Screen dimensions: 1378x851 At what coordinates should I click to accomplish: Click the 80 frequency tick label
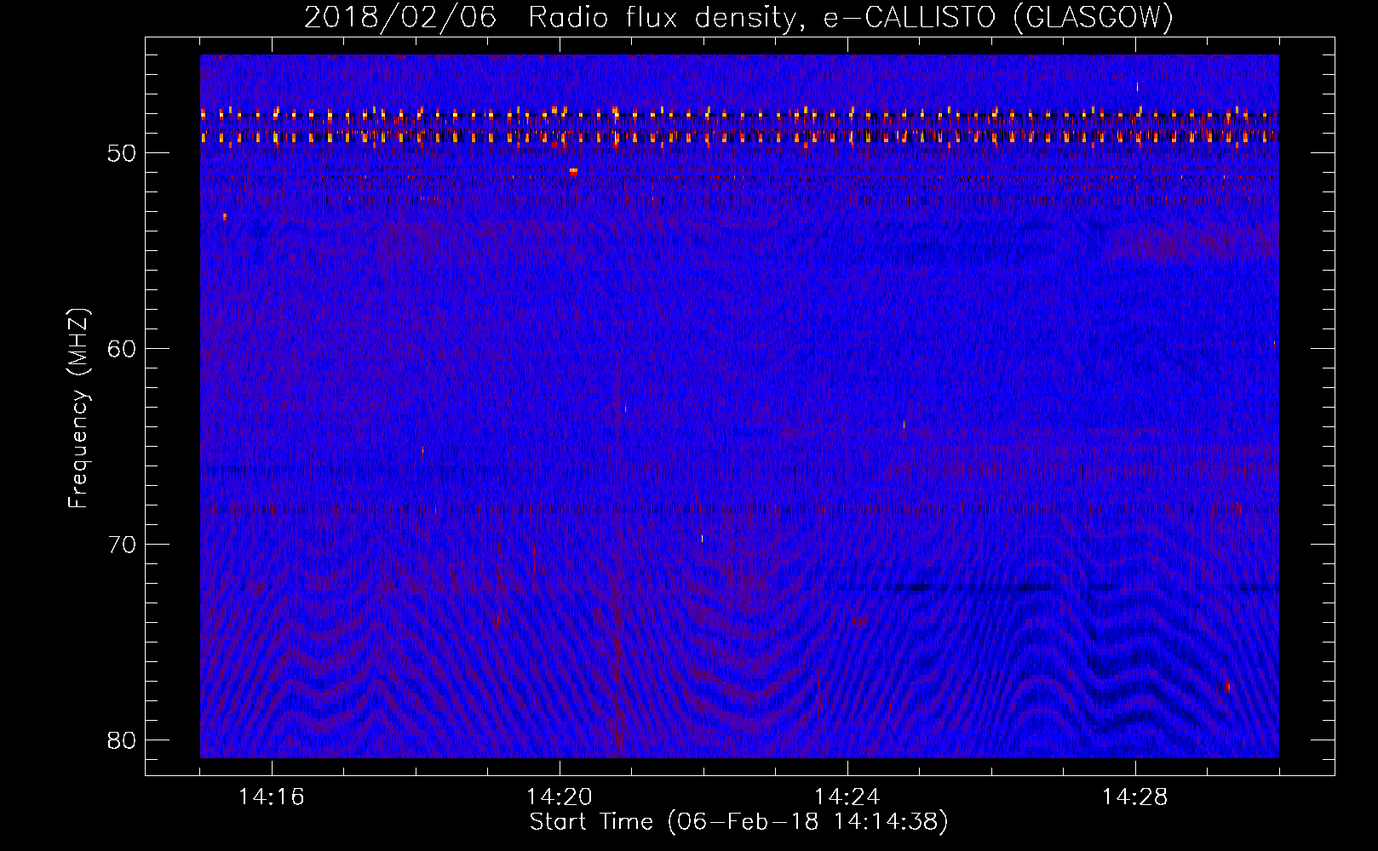tap(122, 740)
